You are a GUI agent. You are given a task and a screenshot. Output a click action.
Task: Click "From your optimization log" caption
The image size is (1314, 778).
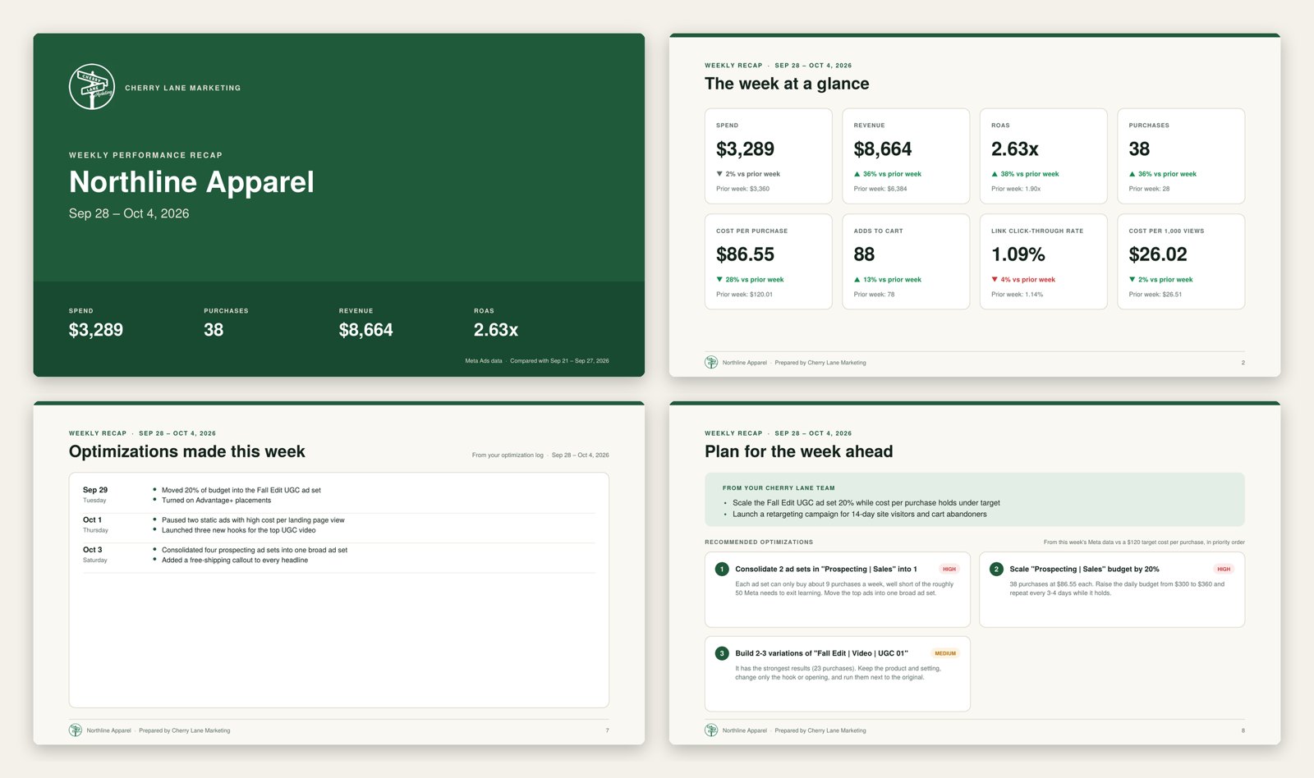coord(508,455)
